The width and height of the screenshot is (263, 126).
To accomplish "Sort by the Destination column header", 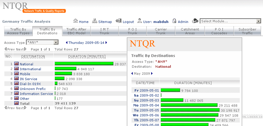I will pos(33,56).
